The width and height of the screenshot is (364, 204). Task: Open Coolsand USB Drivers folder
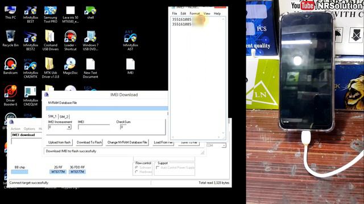(x=51, y=40)
